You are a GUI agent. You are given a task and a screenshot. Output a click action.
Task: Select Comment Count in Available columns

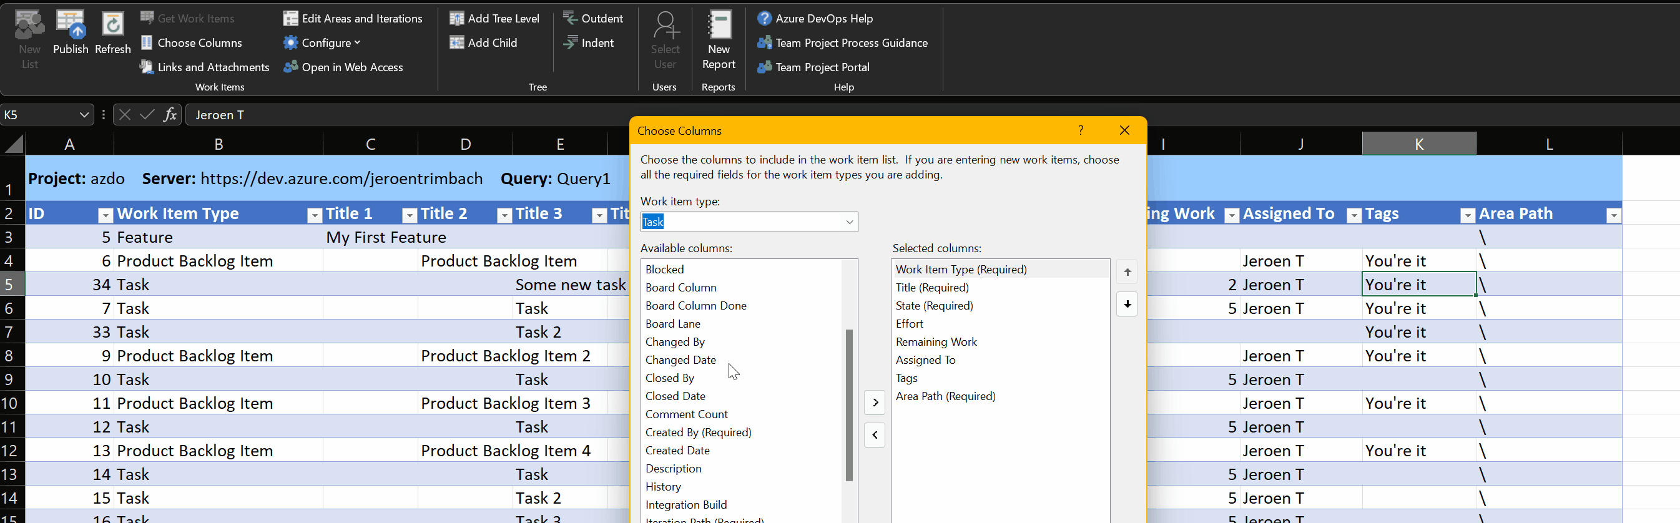click(x=687, y=414)
